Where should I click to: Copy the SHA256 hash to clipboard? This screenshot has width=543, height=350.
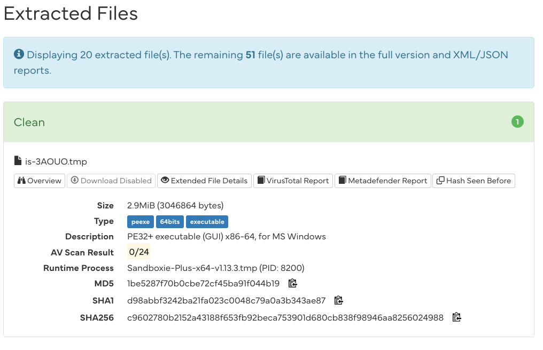pos(456,317)
